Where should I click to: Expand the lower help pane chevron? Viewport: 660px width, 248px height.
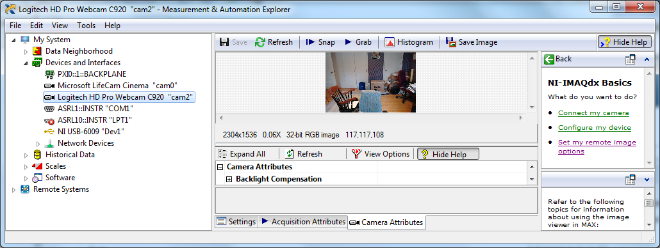pyautogui.click(x=647, y=180)
